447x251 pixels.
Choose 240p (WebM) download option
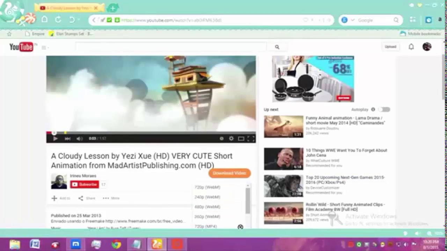click(x=207, y=197)
